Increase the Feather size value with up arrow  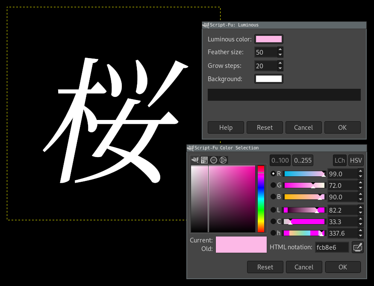280,50
